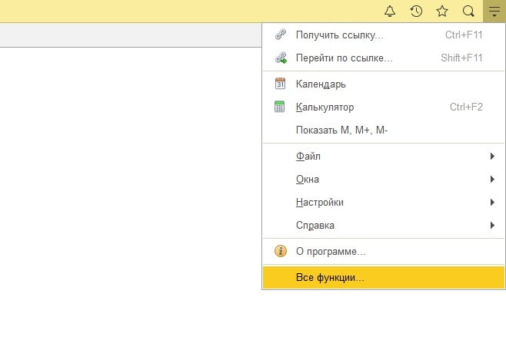Screen dimensions: 506x340
Task: Click the Календарь menu label
Action: point(321,84)
